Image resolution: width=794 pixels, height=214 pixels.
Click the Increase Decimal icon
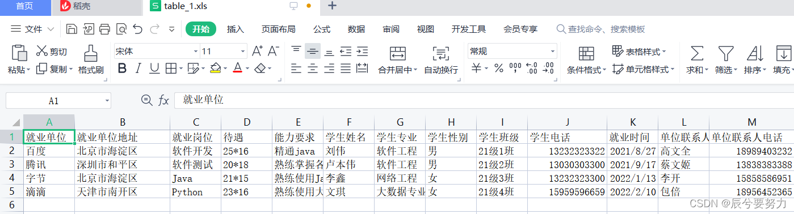coord(532,69)
